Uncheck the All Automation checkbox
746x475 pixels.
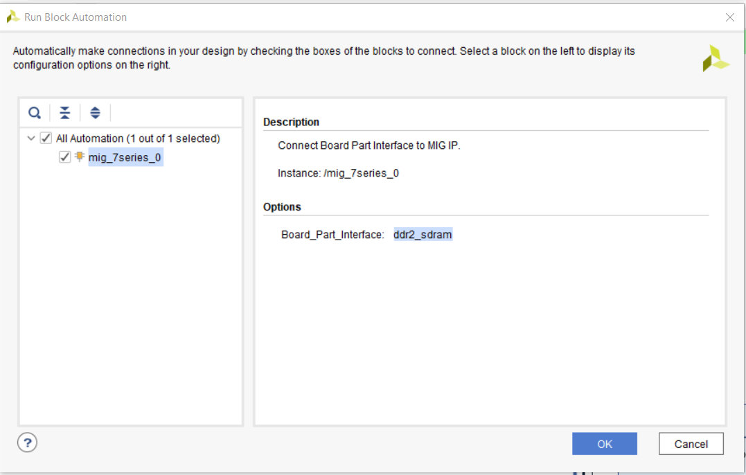click(46, 138)
